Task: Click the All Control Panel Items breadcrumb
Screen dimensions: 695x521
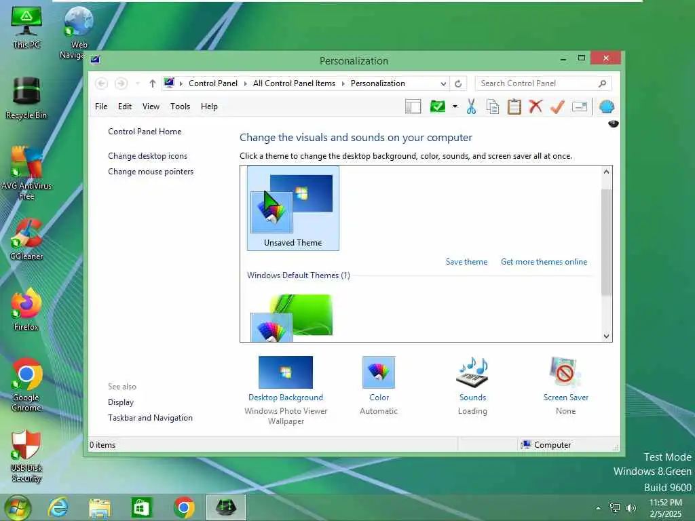Action: click(294, 83)
